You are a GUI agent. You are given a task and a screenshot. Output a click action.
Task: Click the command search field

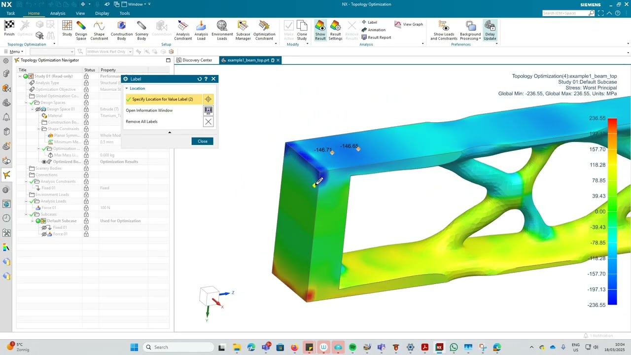(x=565, y=13)
